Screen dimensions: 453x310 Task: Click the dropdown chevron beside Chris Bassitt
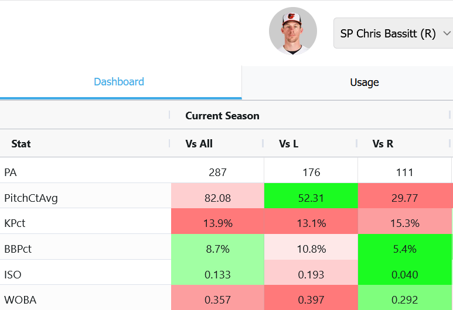(447, 33)
